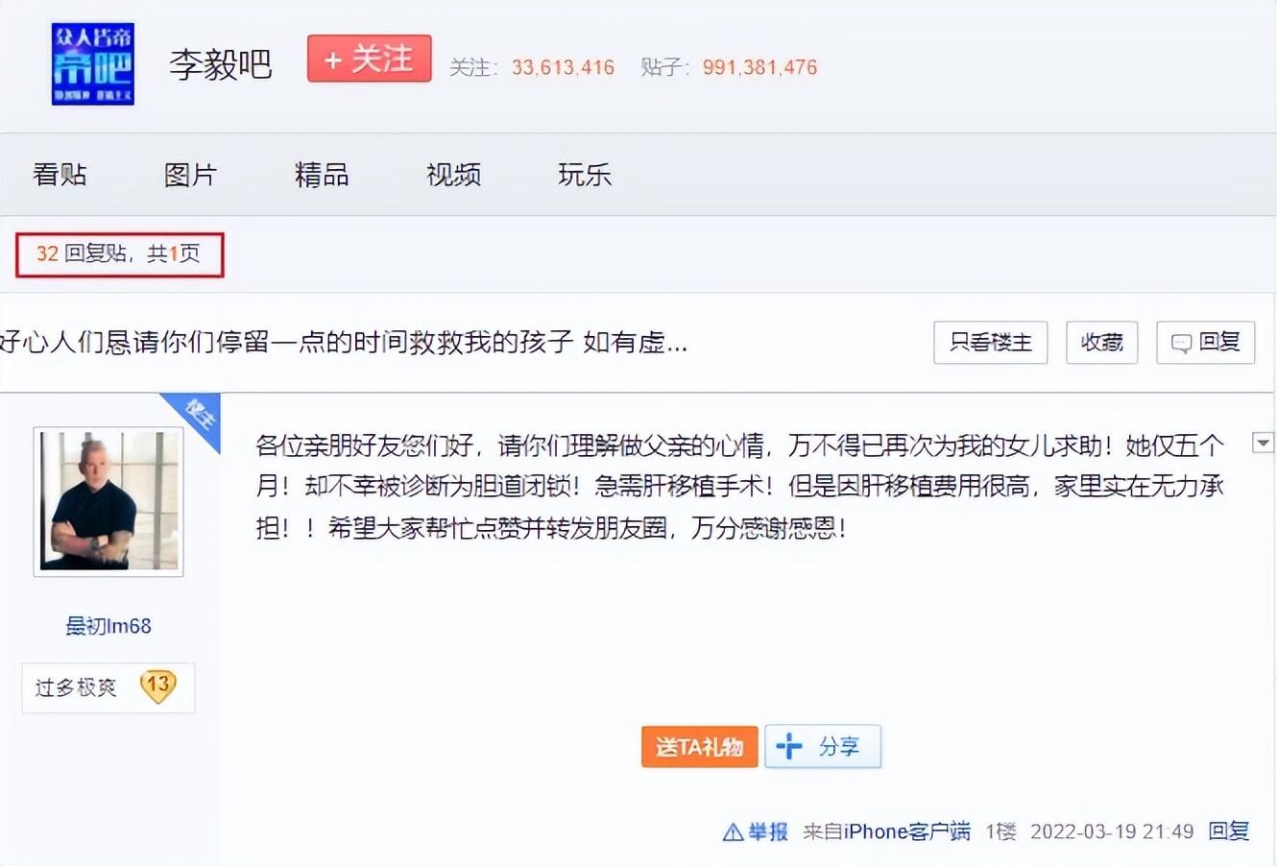
Task: Click the speech bubble 回复 button
Action: (x=1205, y=343)
